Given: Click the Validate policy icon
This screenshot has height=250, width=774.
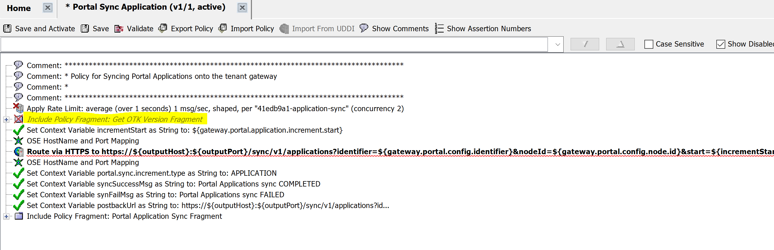Looking at the screenshot, I should (x=119, y=29).
